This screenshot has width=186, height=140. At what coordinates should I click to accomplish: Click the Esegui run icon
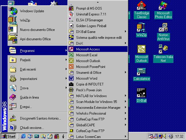pos(13,106)
